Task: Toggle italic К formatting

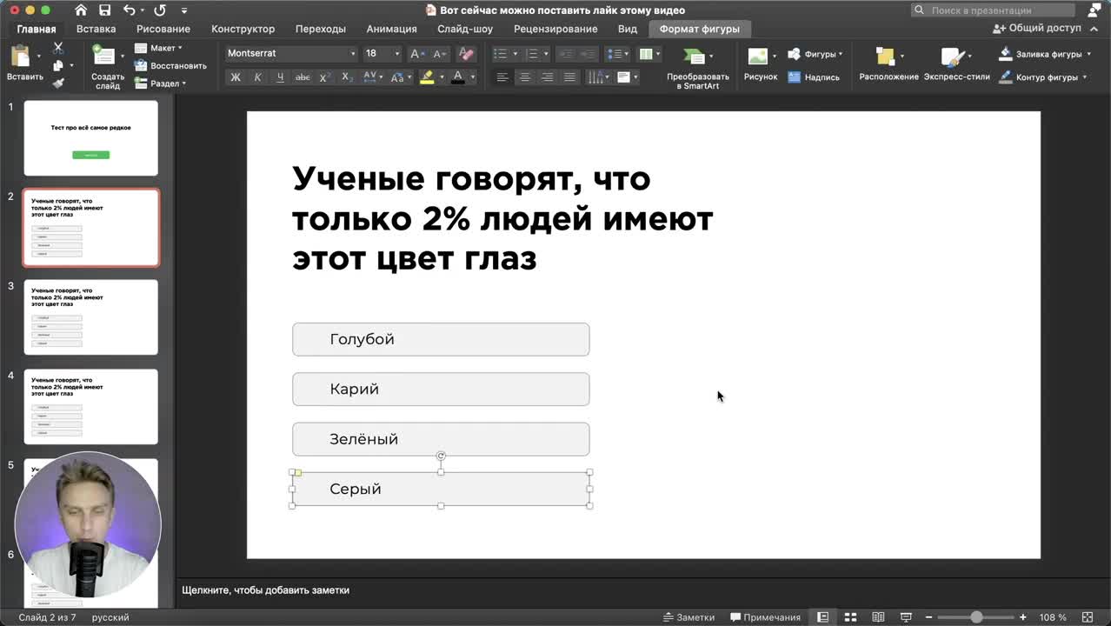Action: (257, 77)
